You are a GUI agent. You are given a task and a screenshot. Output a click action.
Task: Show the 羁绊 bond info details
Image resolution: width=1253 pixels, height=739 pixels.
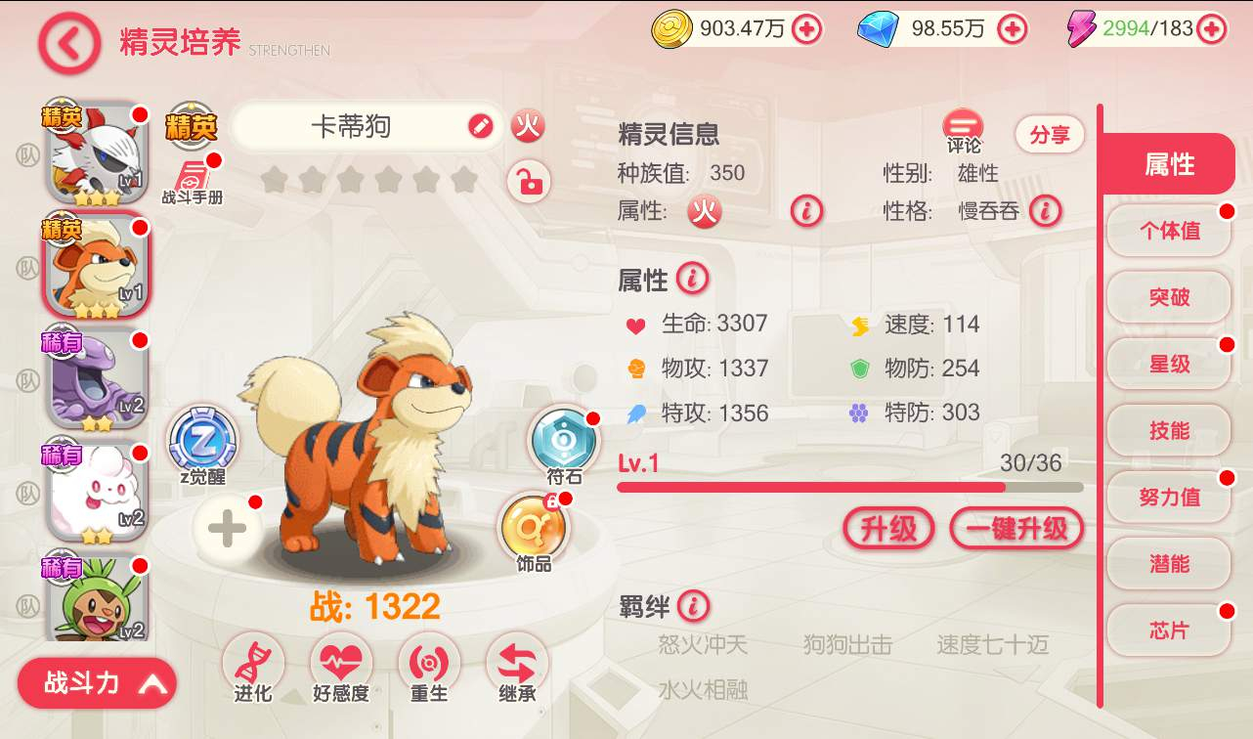693,606
